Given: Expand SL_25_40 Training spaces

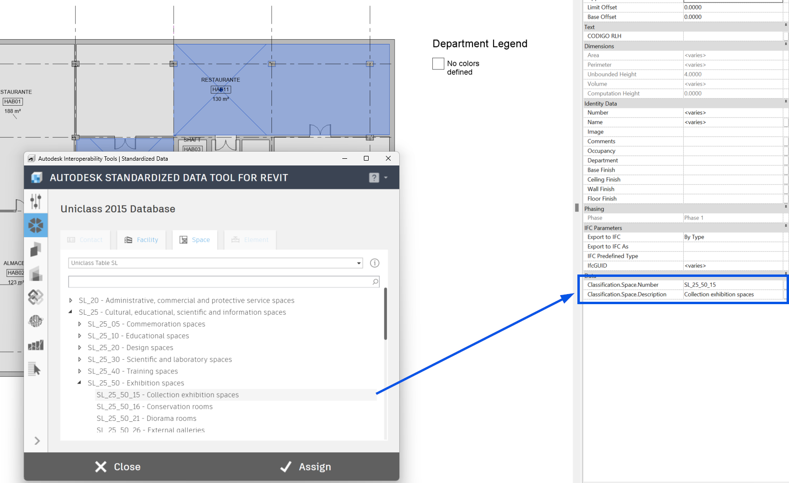Looking at the screenshot, I should coord(80,371).
